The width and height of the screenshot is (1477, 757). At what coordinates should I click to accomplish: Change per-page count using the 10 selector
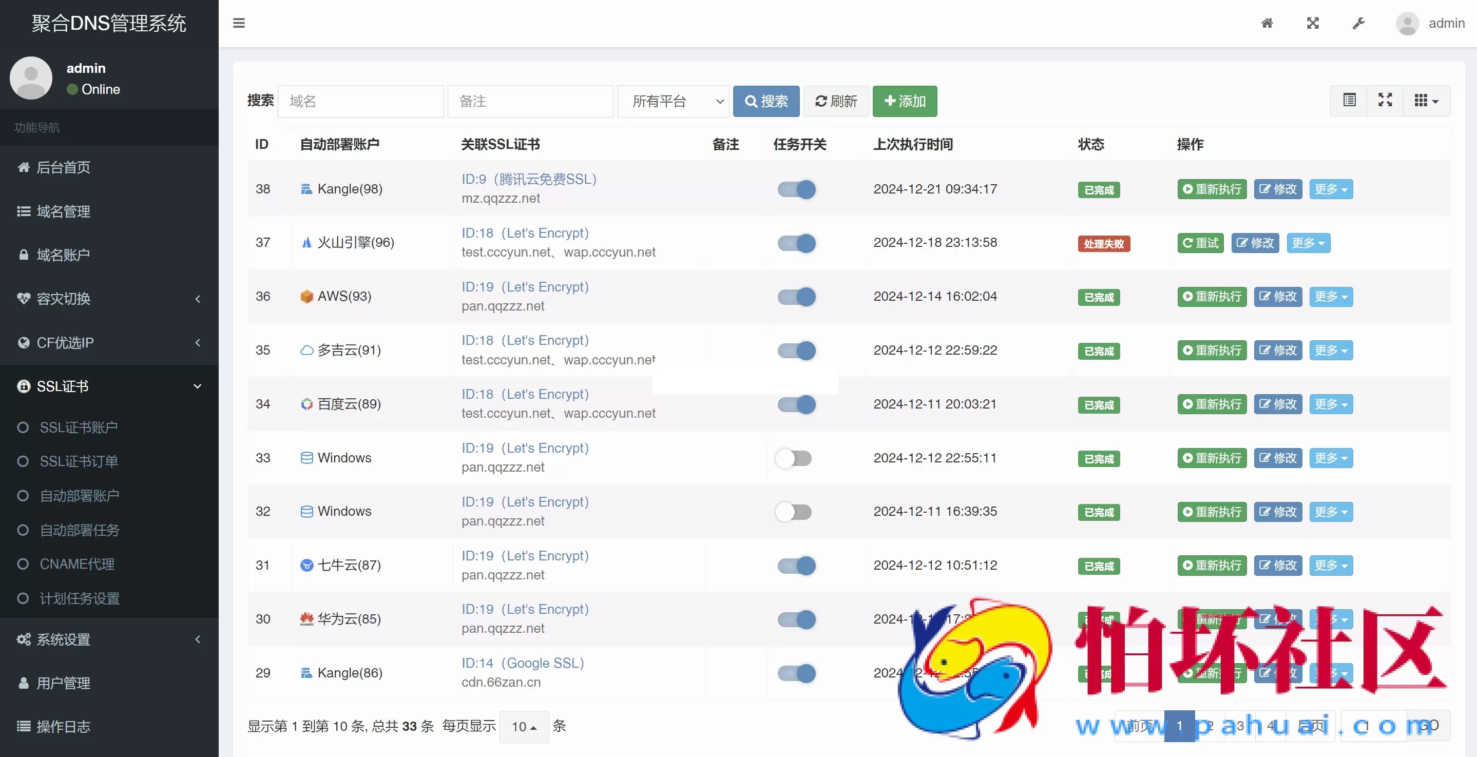(x=523, y=727)
